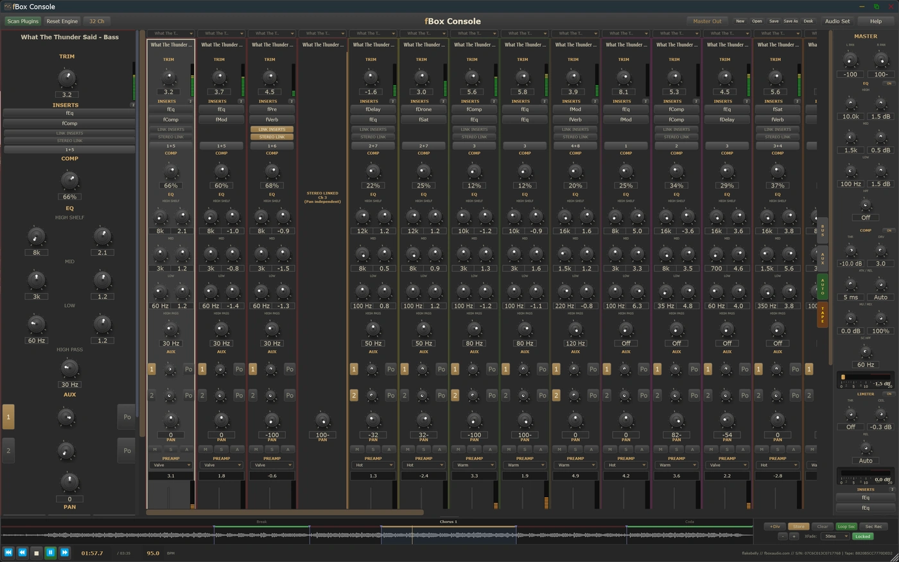899x562 pixels.
Task: Click the green pause transport button
Action: 51,552
